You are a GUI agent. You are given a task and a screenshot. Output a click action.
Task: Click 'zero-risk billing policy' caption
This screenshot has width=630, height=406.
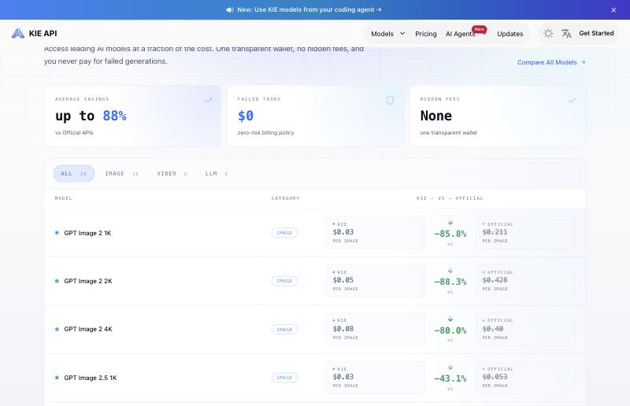(x=265, y=132)
